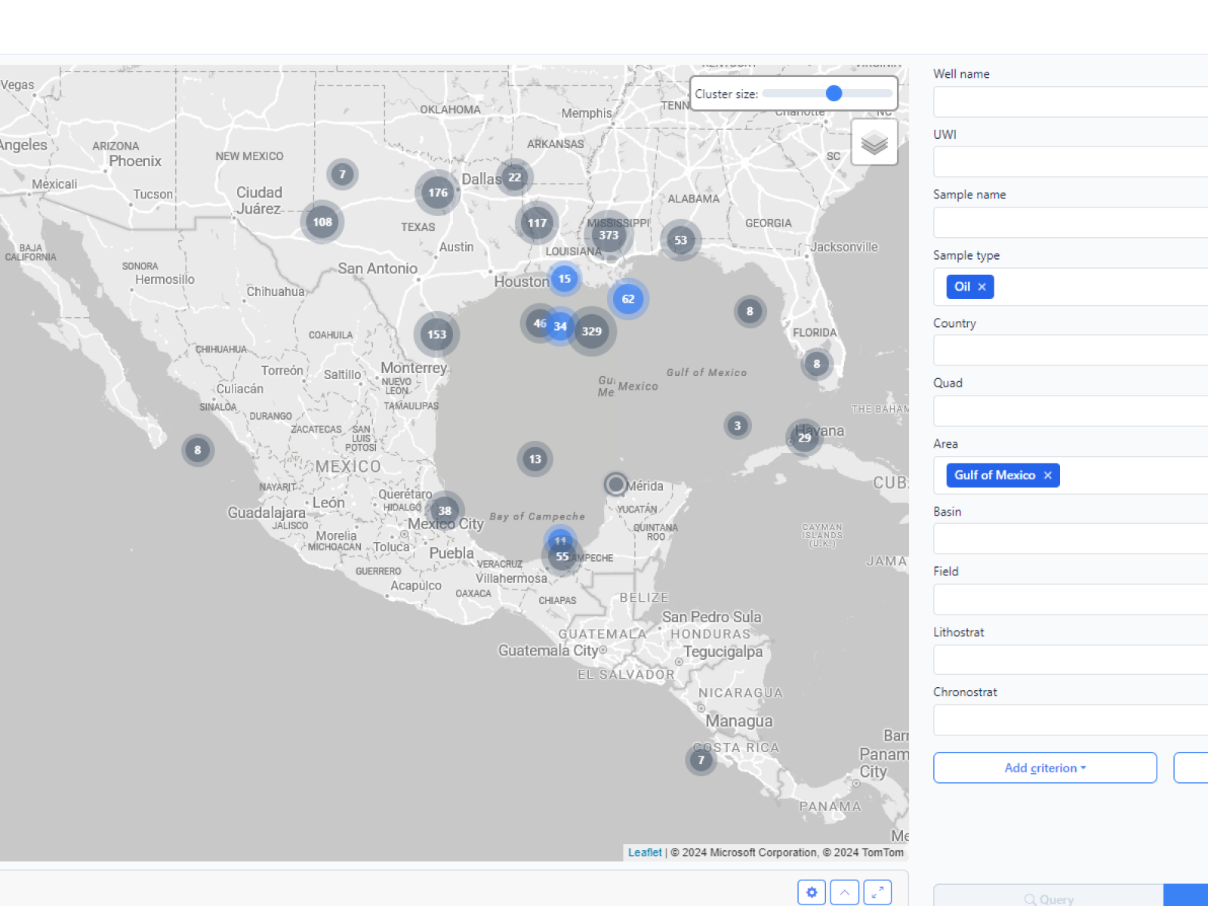Click the Query button
The height and width of the screenshot is (906, 1208).
click(1048, 898)
